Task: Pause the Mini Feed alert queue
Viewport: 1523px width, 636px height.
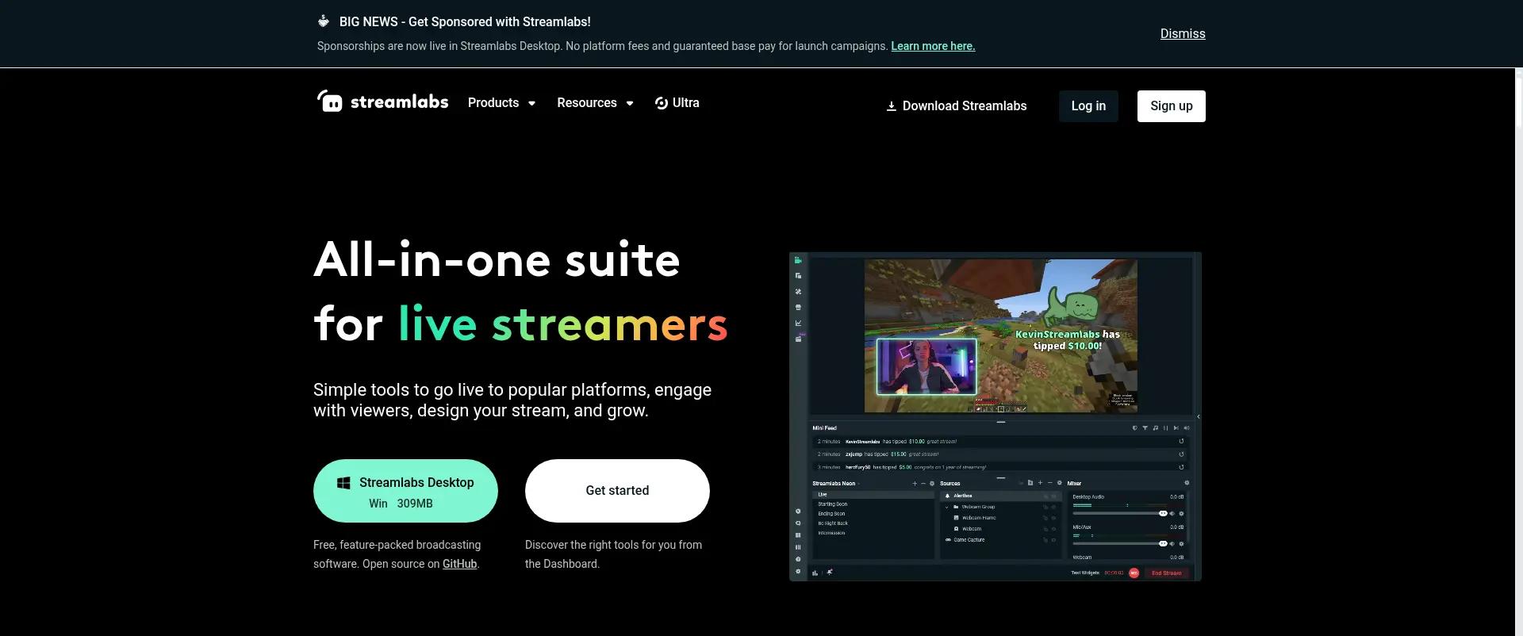Action: (x=1165, y=428)
